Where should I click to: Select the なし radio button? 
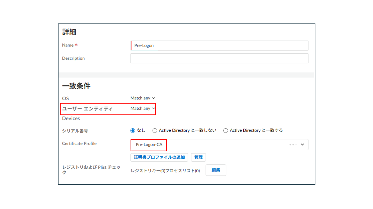[133, 131]
